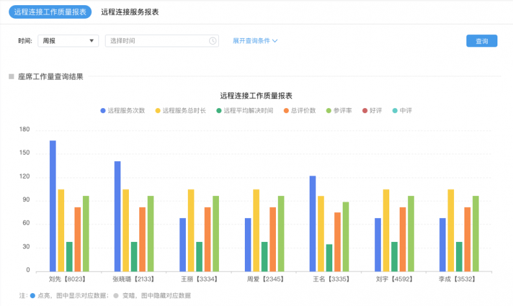Click orange bar for 周爱【2345】
The height and width of the screenshot is (306, 513).
273,239
